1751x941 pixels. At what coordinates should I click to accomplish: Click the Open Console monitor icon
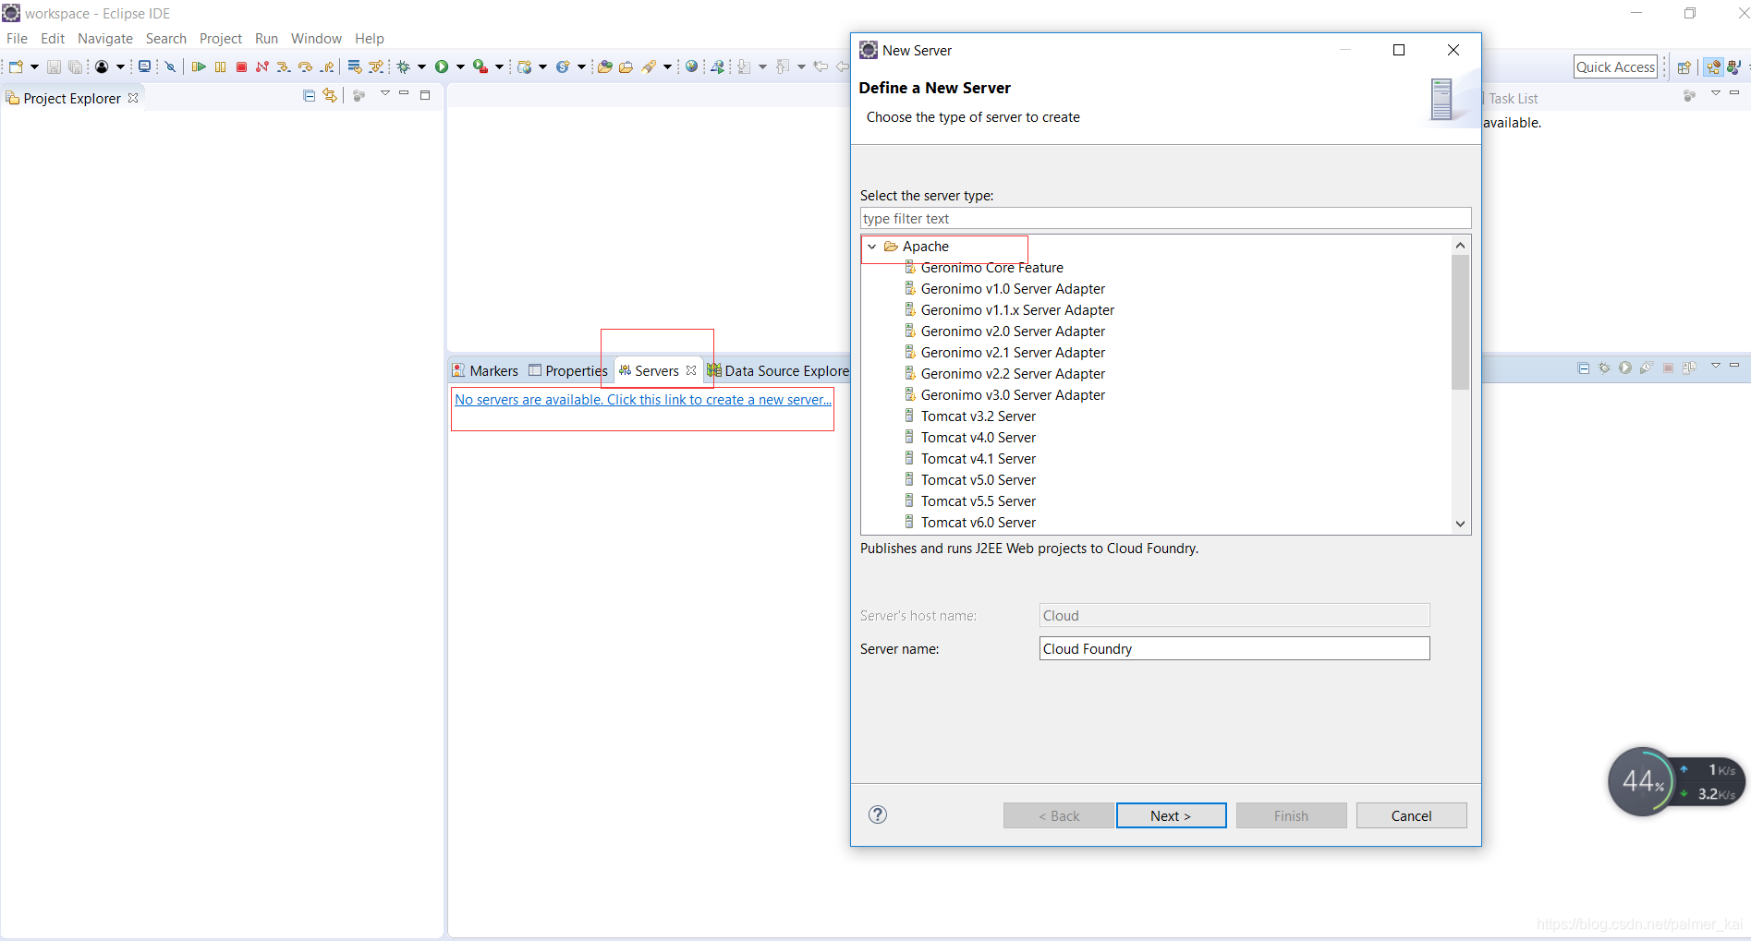pos(144,66)
